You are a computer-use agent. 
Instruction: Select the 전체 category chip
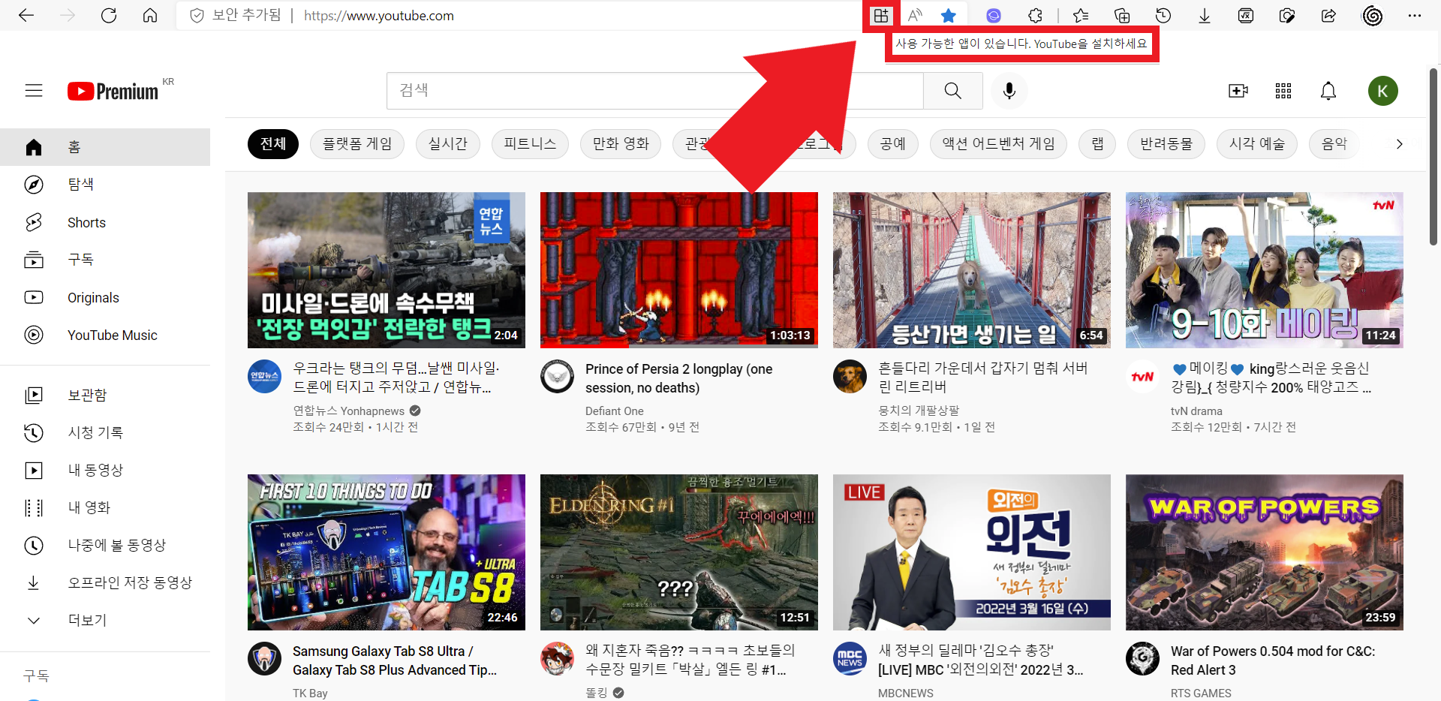(x=273, y=144)
